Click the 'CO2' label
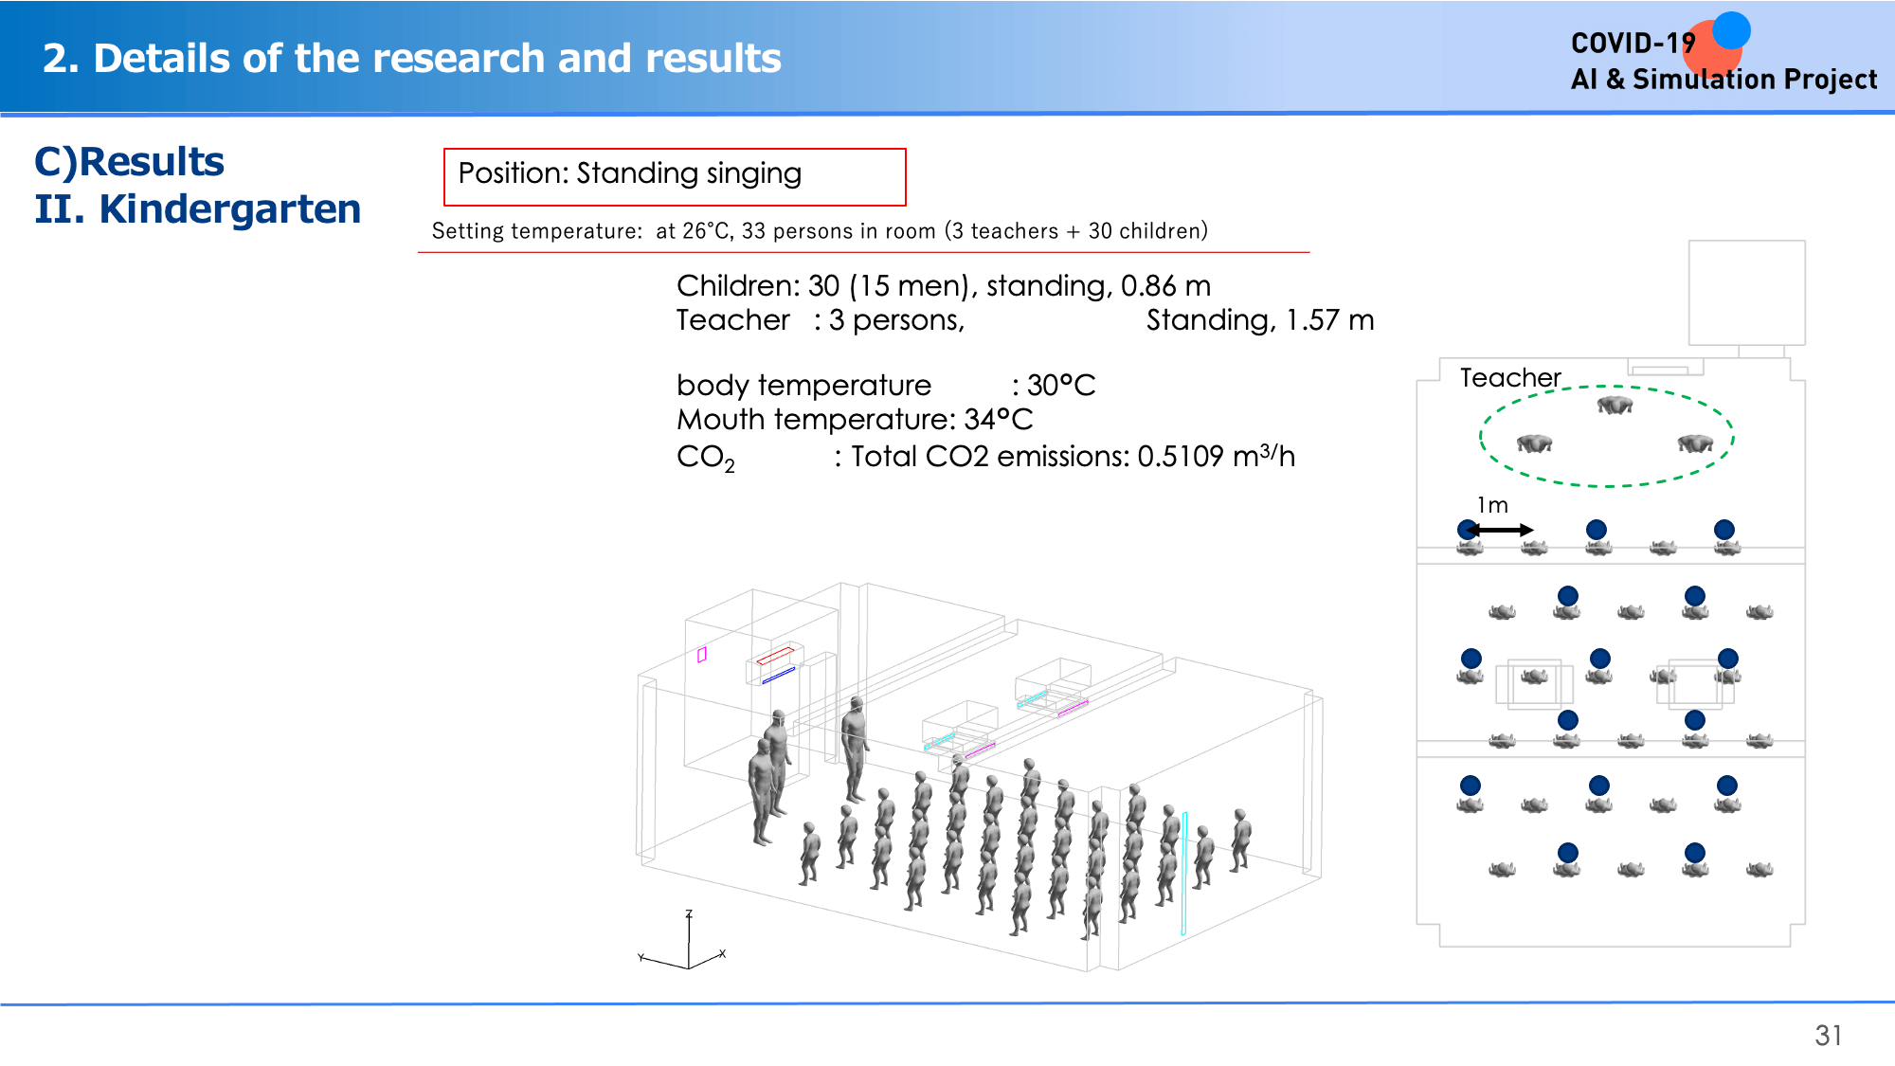 coord(706,459)
